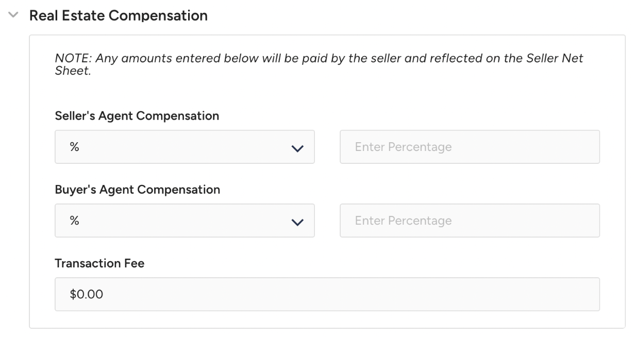Viewport: 636px width, 338px height.
Task: Select the $0.00 Transaction Fee value
Action: coord(87,295)
